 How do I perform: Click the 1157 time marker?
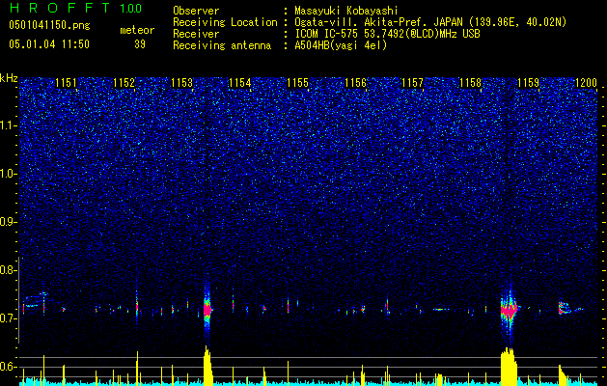[x=413, y=83]
